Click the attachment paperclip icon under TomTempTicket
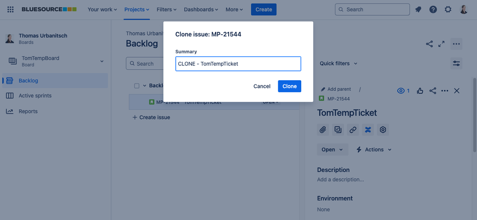477x220 pixels. tap(323, 130)
